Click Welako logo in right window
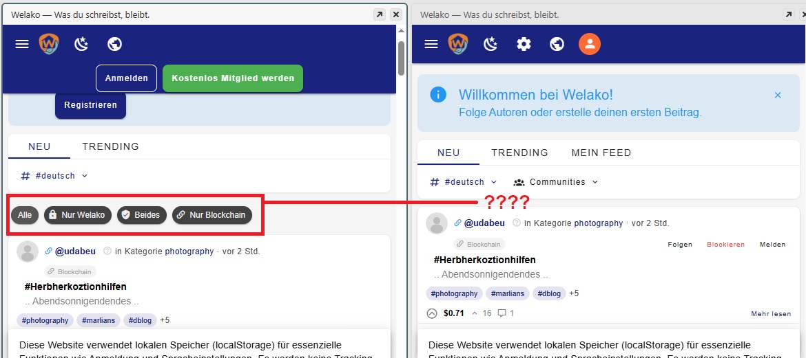The width and height of the screenshot is (806, 358). coord(458,44)
